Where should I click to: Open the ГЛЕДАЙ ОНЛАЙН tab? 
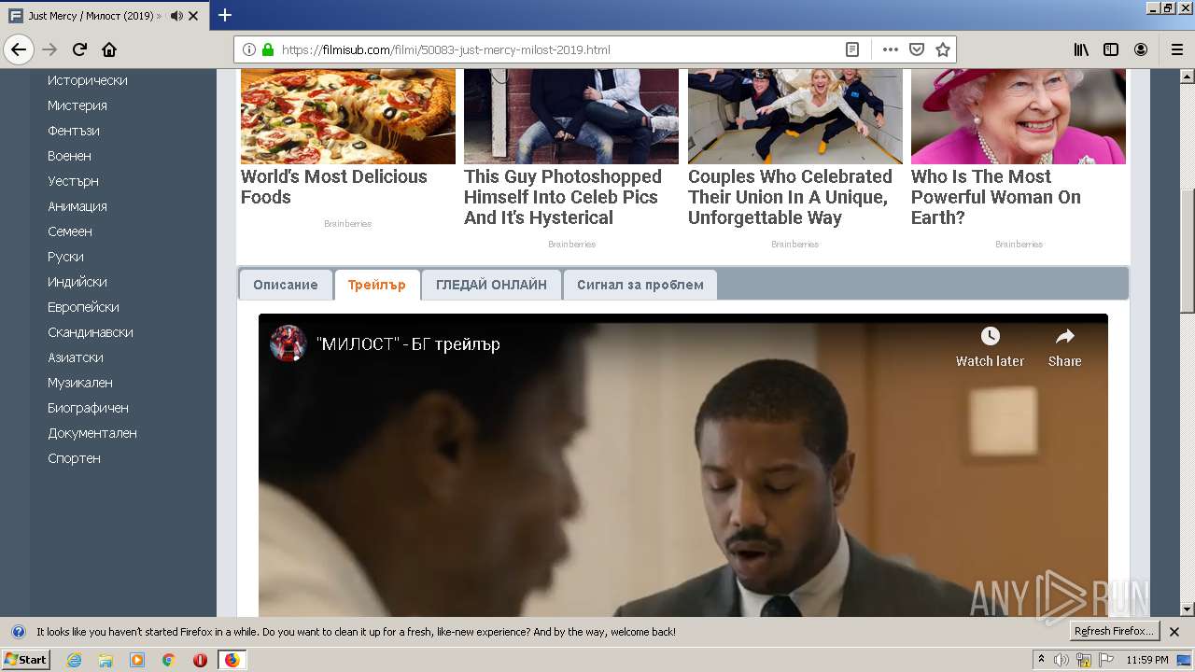point(491,285)
